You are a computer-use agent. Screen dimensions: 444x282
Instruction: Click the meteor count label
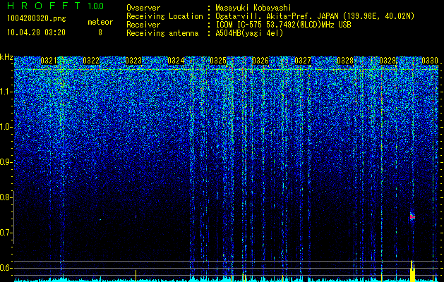tap(100, 22)
